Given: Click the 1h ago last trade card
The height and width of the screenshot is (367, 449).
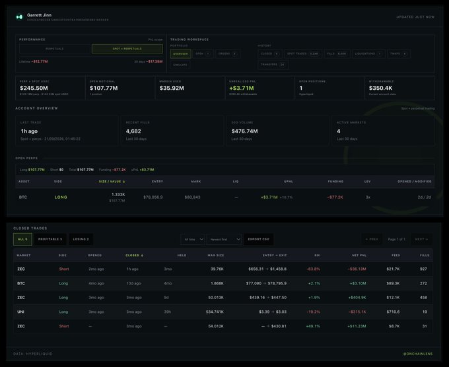Looking at the screenshot, I should pyautogui.click(x=67, y=131).
